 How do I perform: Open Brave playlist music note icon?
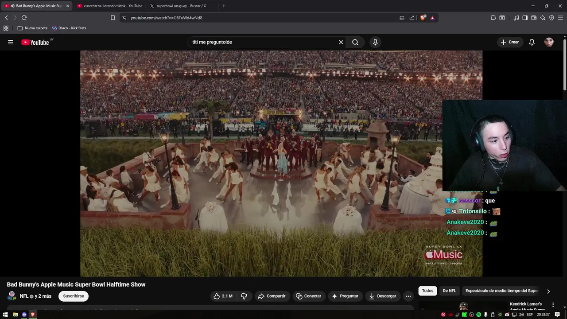click(516, 18)
